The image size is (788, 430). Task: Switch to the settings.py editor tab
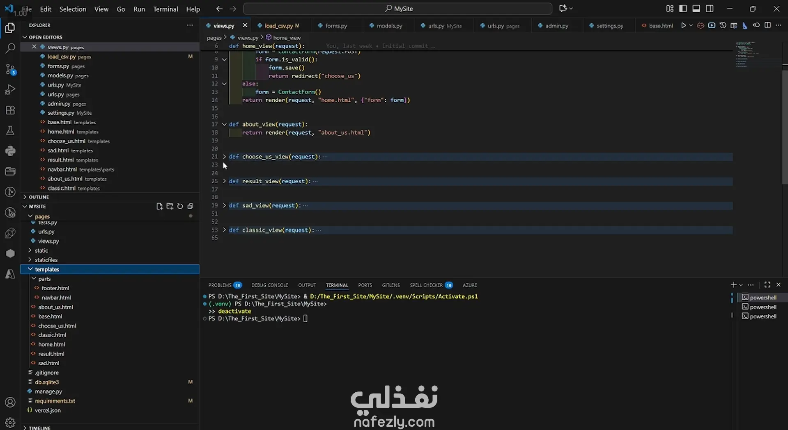coord(610,25)
